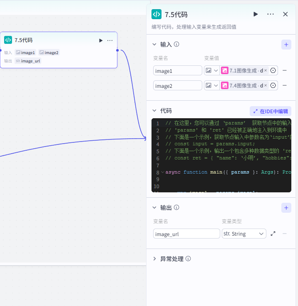Screen dimensions: 298x306
Task: Click the 7.5代码 panel title
Action: pyautogui.click(x=176, y=15)
